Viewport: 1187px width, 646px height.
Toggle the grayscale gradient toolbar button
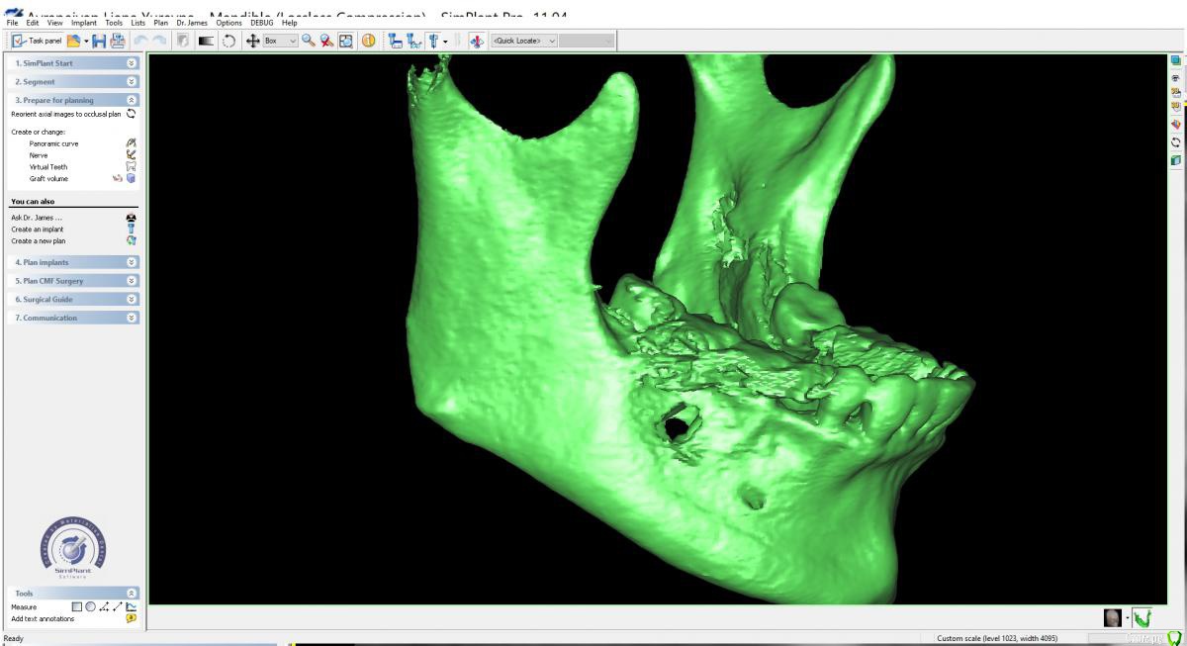coord(207,41)
